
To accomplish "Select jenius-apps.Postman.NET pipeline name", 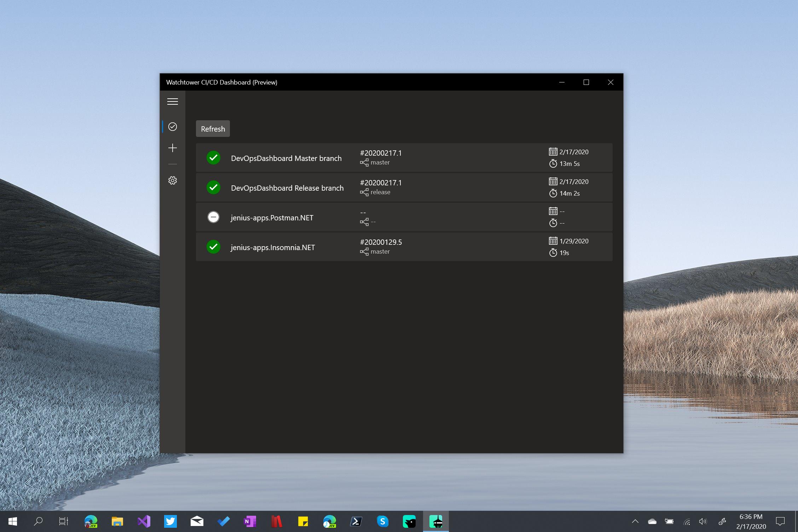I will [x=272, y=218].
